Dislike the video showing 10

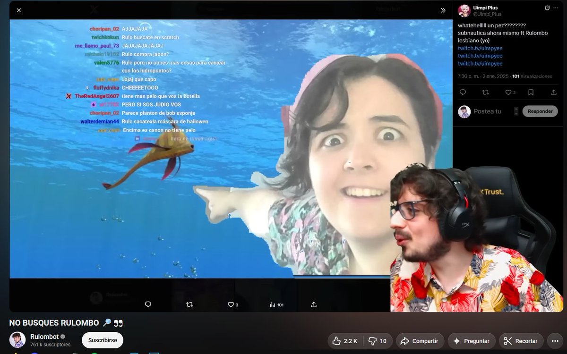point(378,341)
